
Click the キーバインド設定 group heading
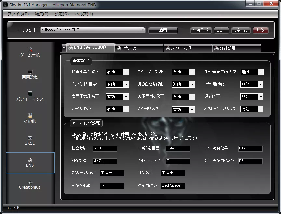pos(86,123)
